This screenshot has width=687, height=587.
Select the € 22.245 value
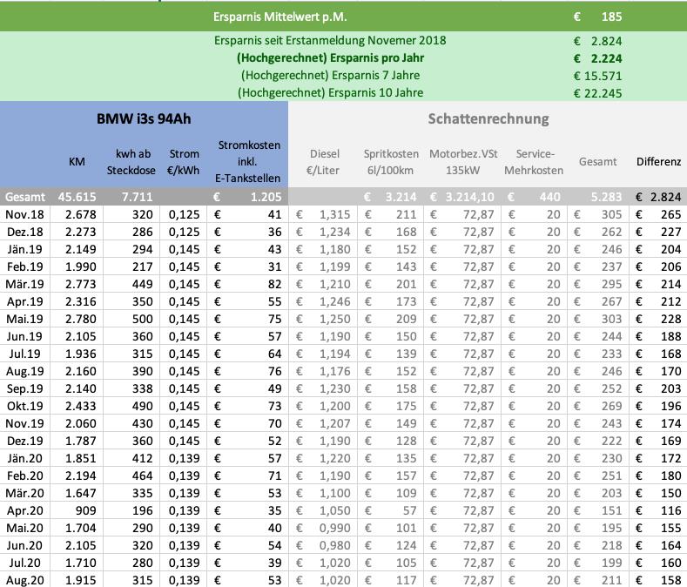(x=597, y=93)
